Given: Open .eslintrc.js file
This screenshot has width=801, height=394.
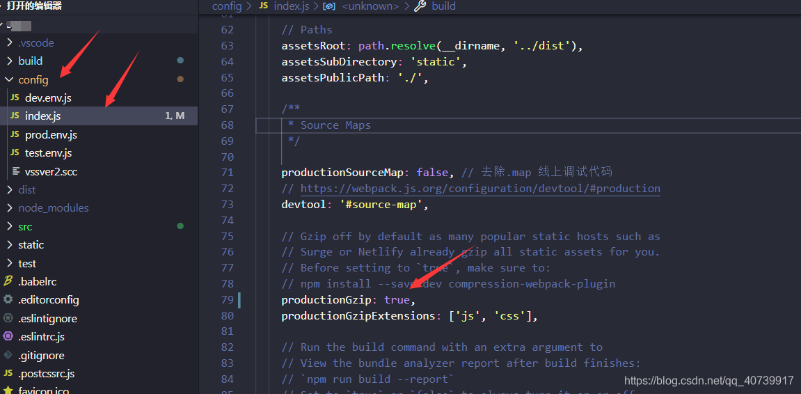Looking at the screenshot, I should click(41, 336).
